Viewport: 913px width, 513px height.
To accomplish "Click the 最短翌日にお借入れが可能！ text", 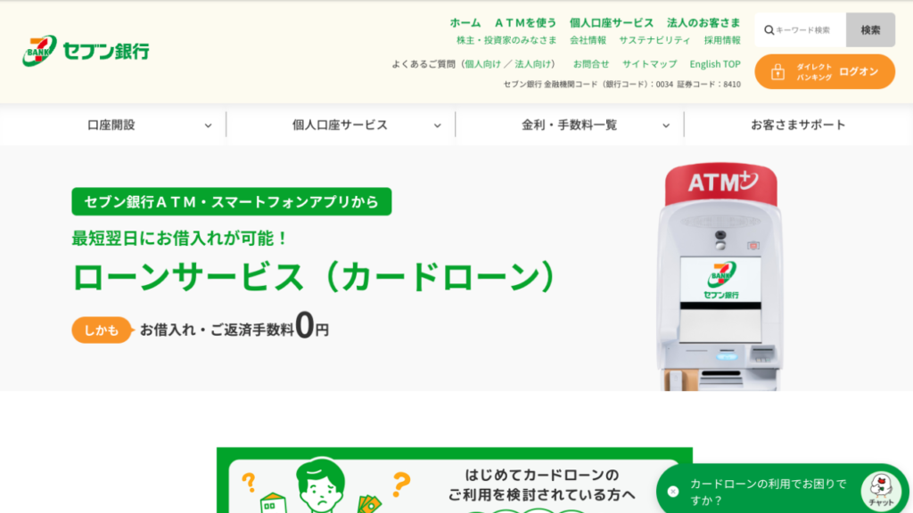I will 180,238.
